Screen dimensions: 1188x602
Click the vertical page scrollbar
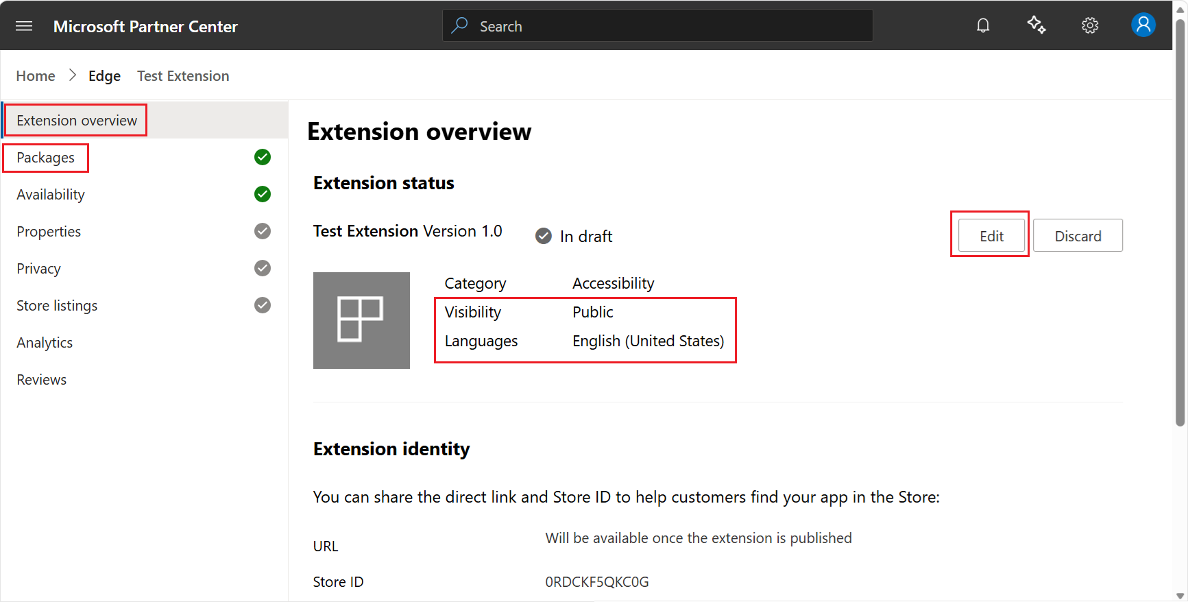[x=1180, y=223]
